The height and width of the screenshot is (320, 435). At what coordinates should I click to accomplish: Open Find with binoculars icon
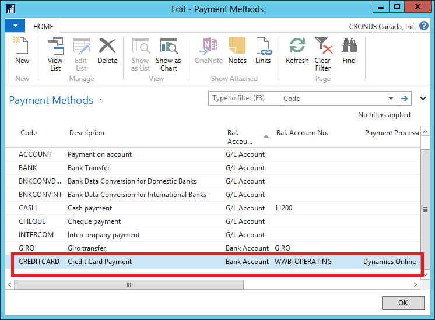349,51
